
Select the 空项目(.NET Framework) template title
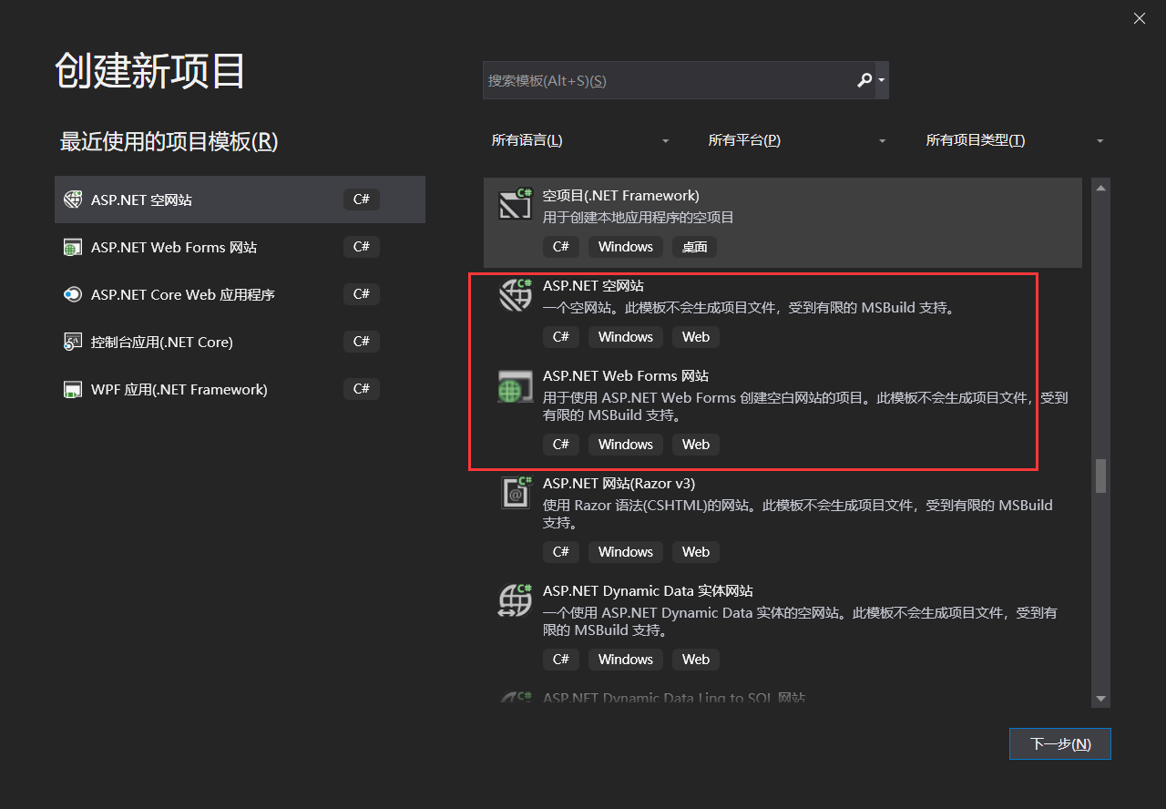click(x=621, y=195)
